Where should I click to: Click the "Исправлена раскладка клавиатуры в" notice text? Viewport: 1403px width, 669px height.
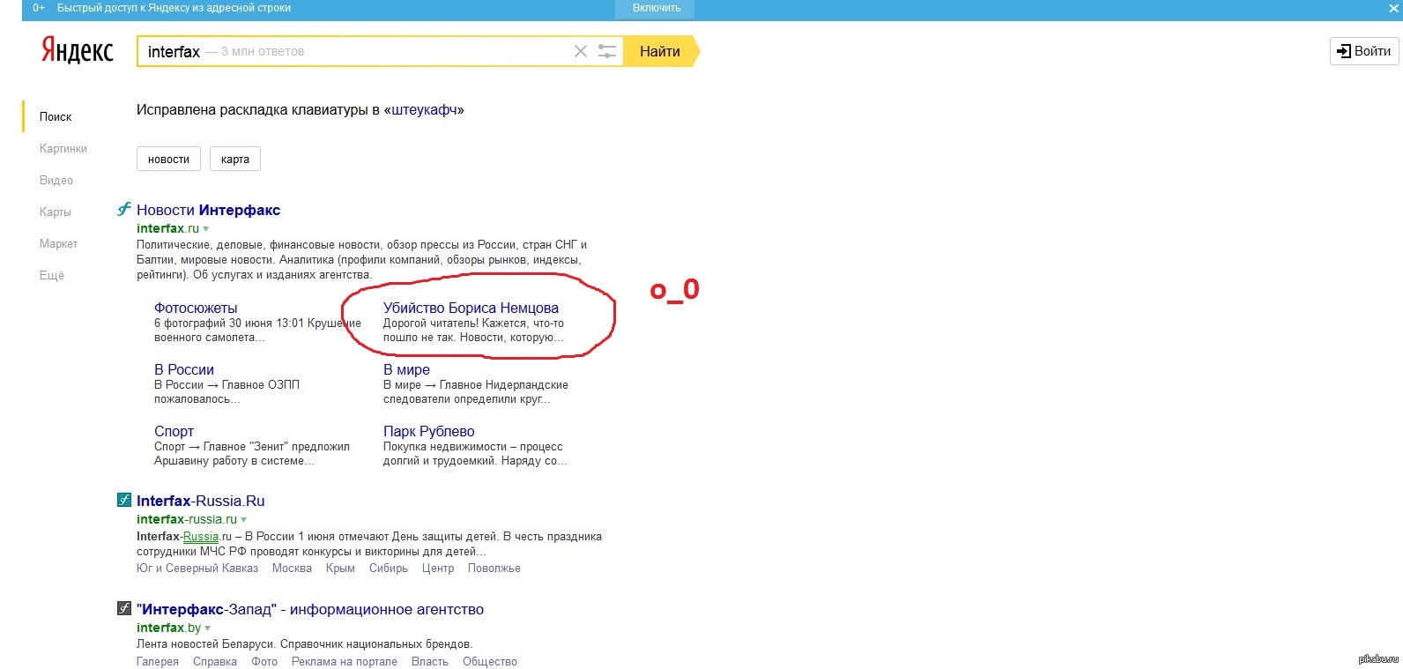[x=258, y=110]
